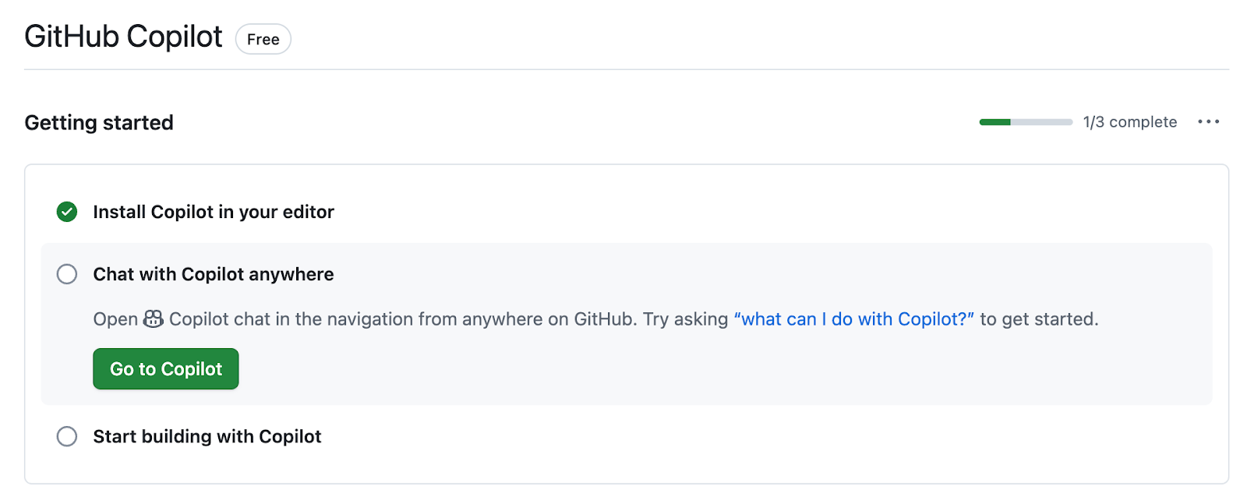
Task: Open the three-dot menu beside 1/3 complete
Action: click(1209, 121)
